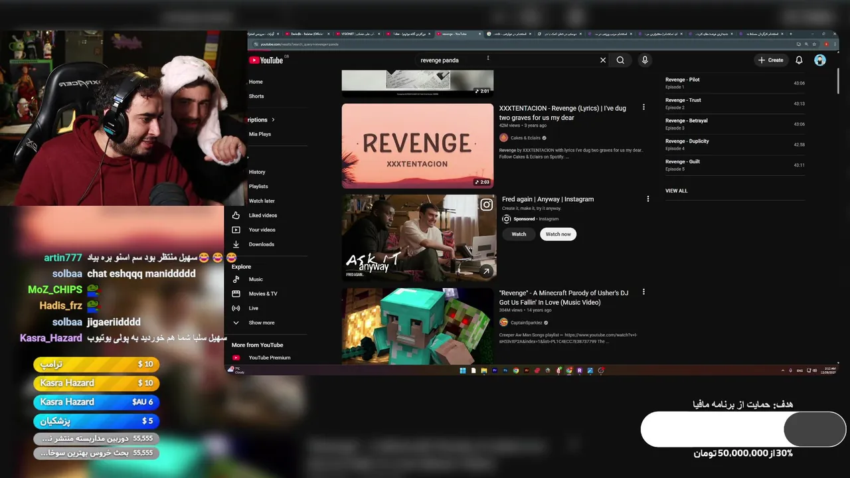Click the CaptainSparklez channel name
This screenshot has width=850, height=478.
(527, 323)
